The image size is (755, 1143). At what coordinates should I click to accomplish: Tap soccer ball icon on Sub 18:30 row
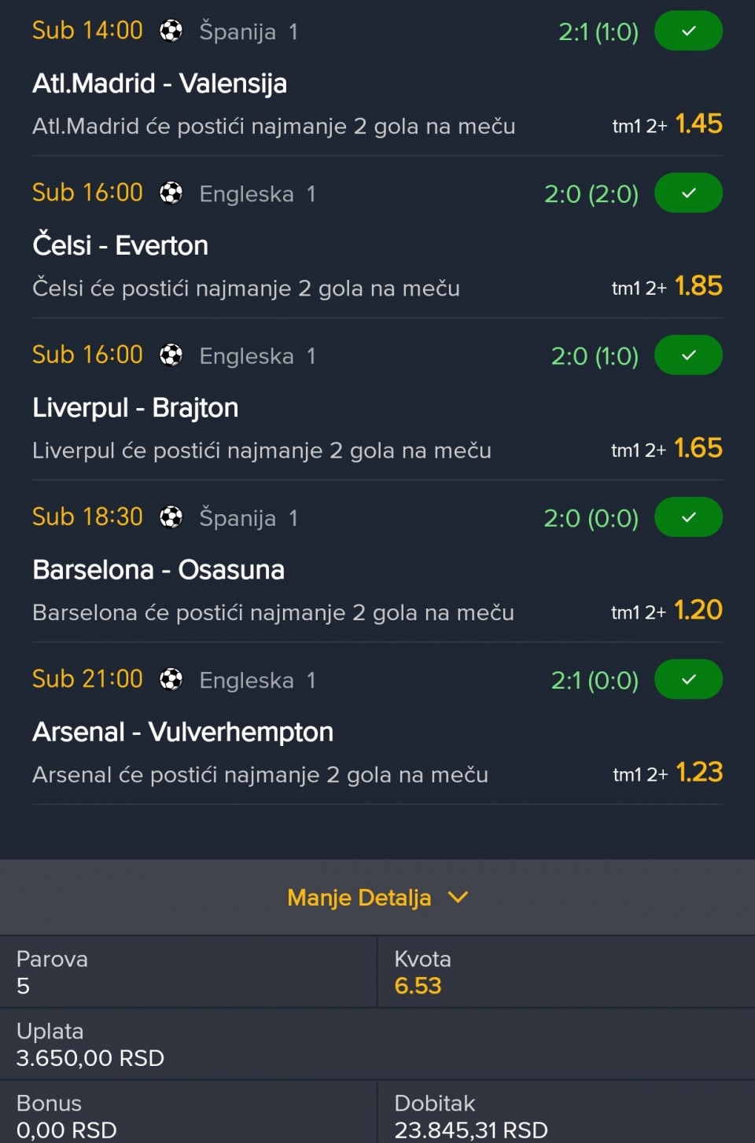[x=171, y=517]
